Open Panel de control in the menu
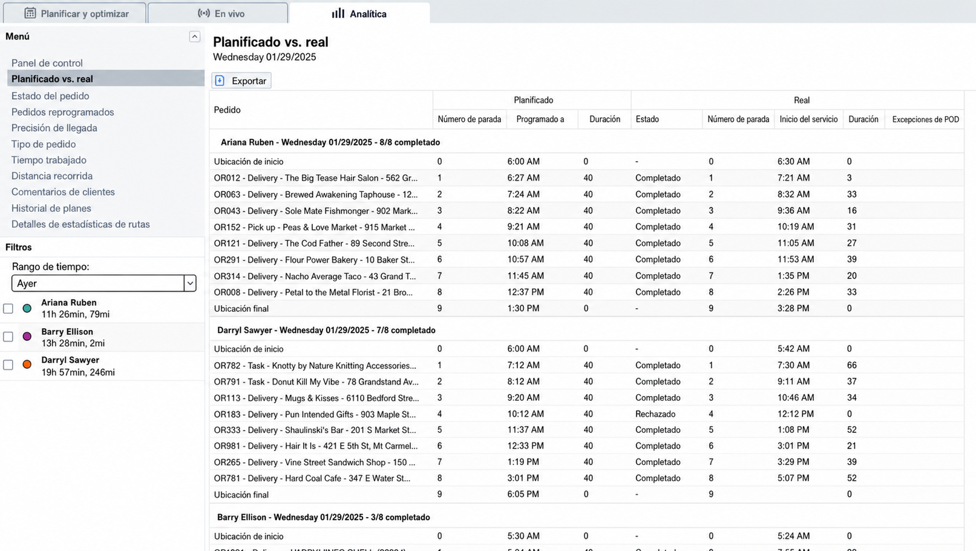Screen dimensions: 976x551 pos(47,63)
